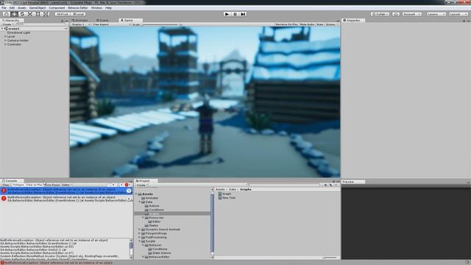Expand the Camera Holder object
Viewport: 471px width, 265px height.
[x=5, y=40]
